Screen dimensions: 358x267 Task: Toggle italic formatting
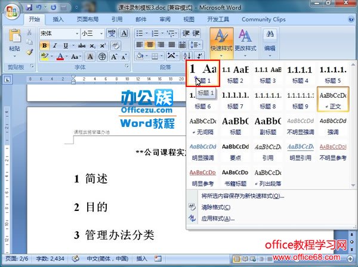[x=55, y=46]
